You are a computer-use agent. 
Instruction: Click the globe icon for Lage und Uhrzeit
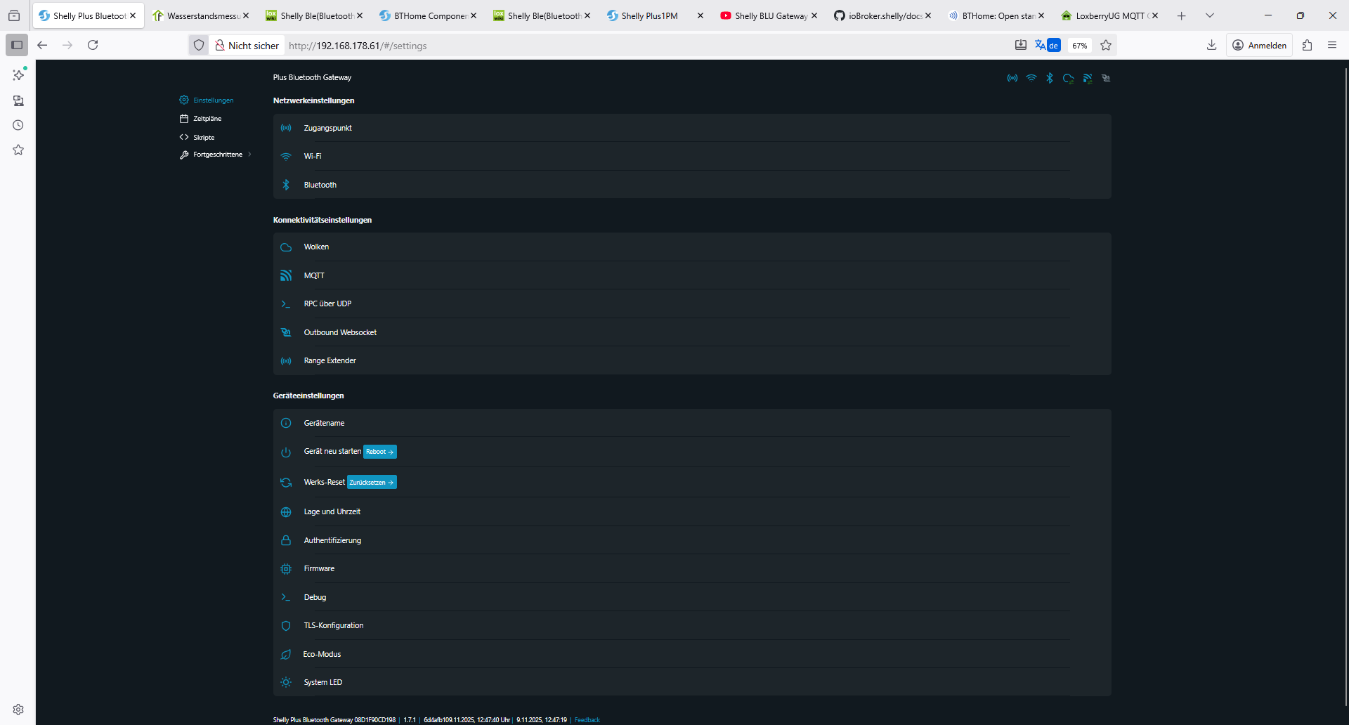click(286, 512)
